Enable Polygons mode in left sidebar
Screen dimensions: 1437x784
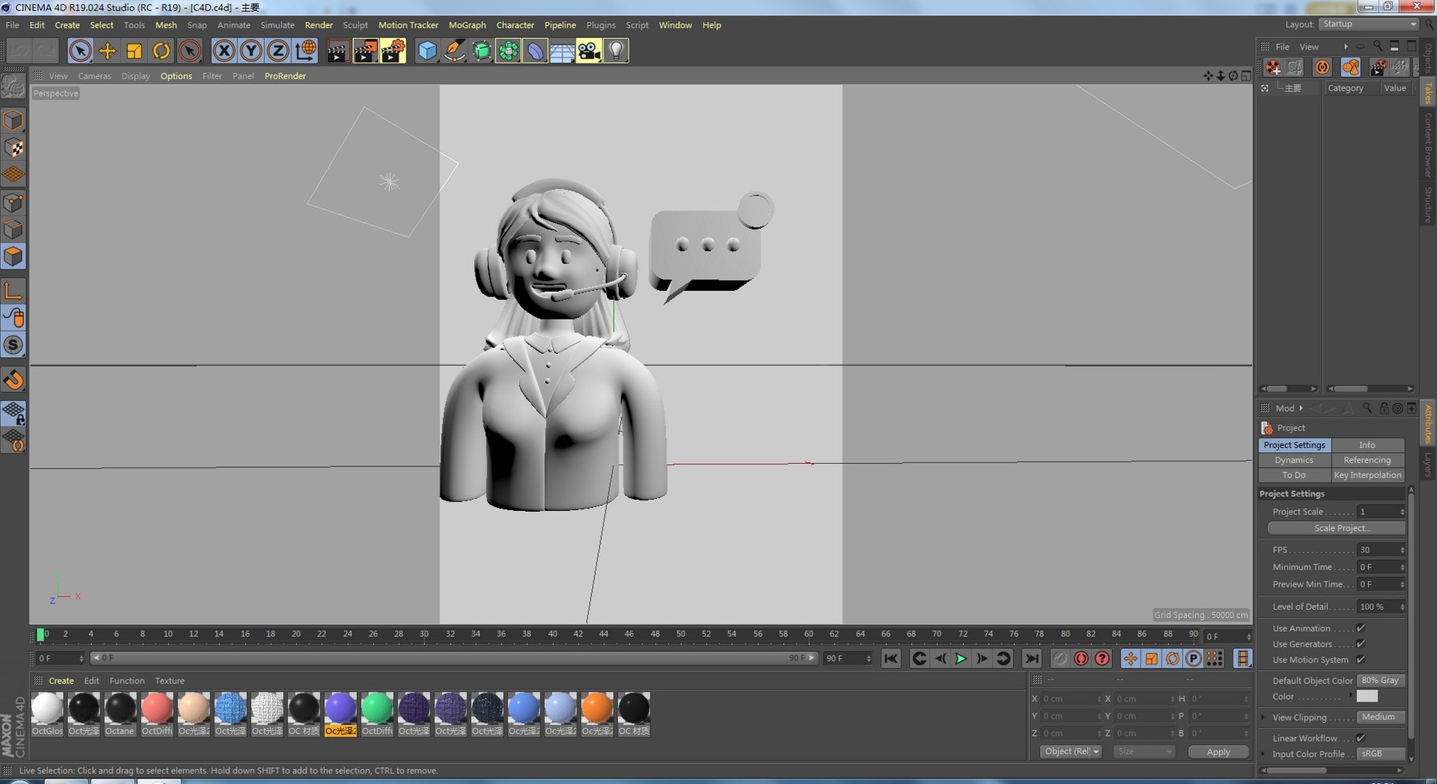pyautogui.click(x=13, y=257)
